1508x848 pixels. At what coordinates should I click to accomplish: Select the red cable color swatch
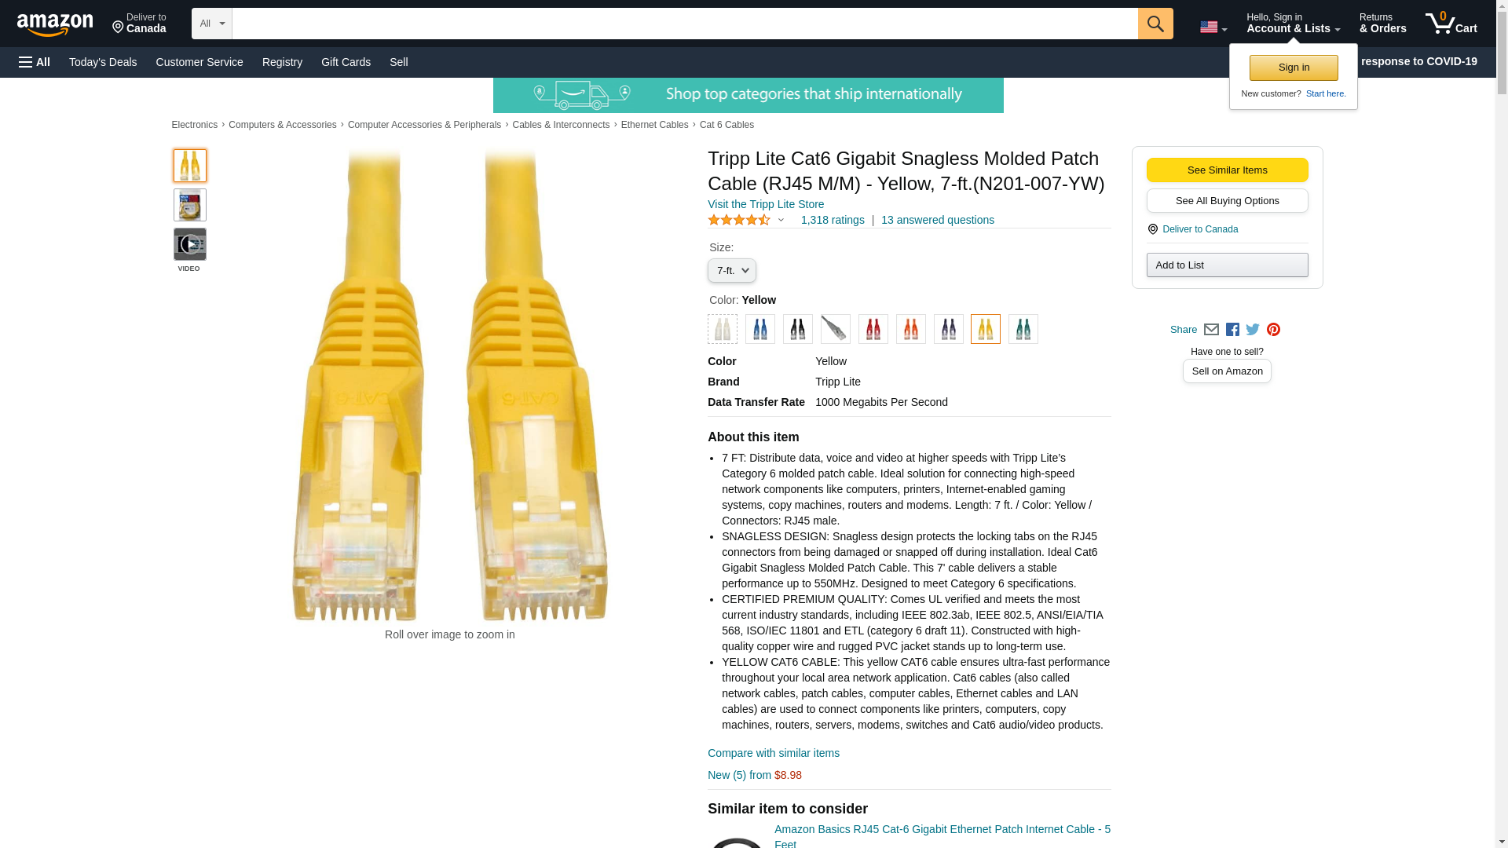[x=873, y=329]
